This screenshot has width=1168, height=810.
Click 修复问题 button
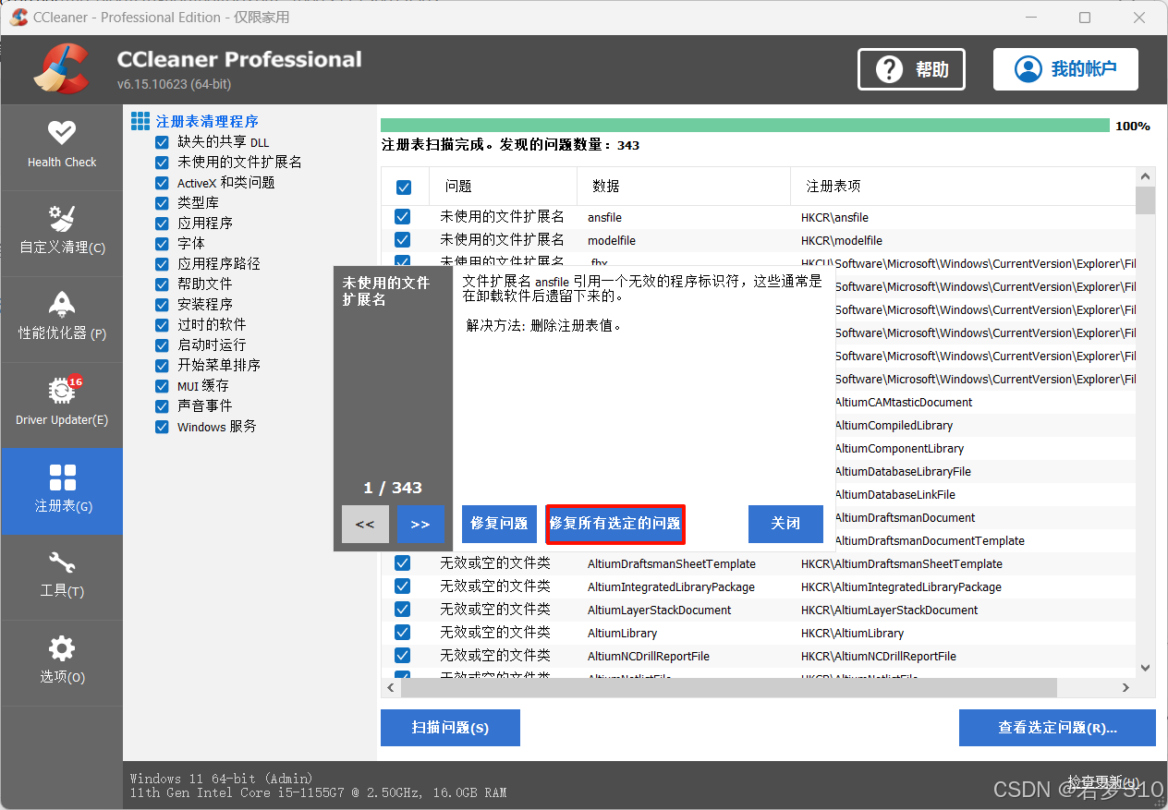point(499,524)
